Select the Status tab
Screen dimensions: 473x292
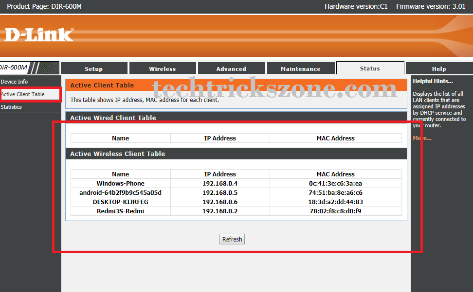[x=370, y=69]
